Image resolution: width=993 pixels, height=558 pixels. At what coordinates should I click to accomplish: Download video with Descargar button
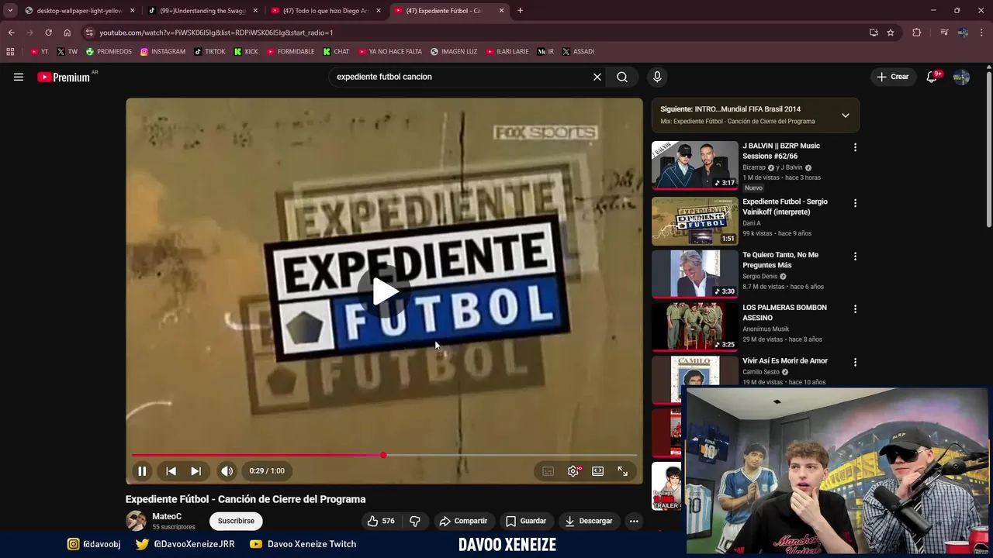(589, 521)
